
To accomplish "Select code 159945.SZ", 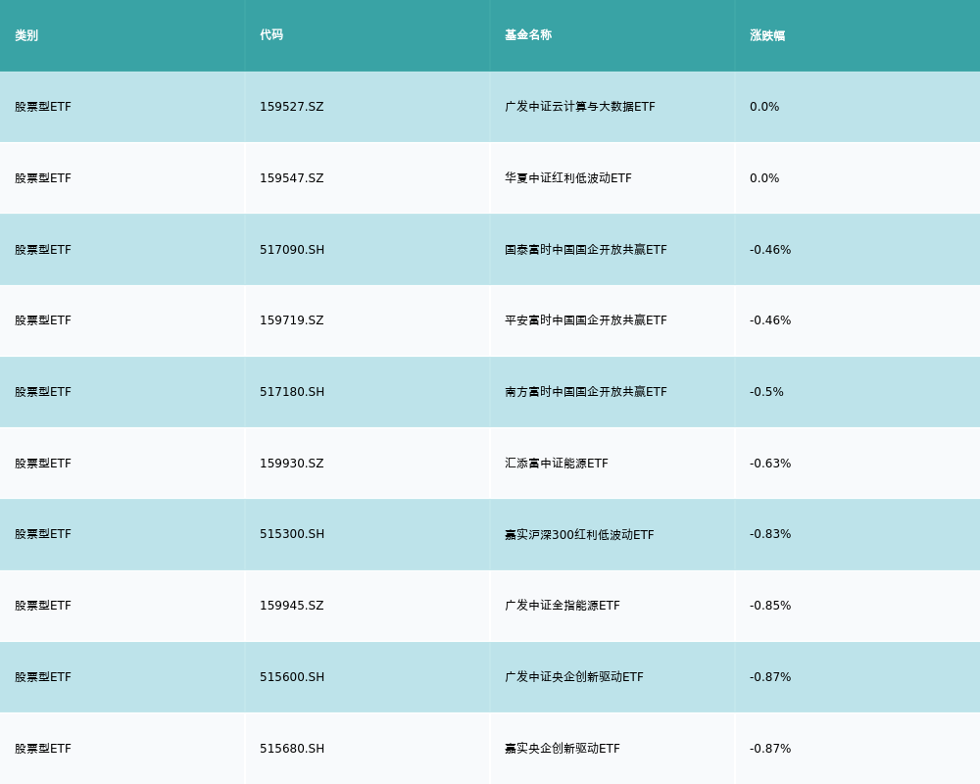I will pos(292,606).
